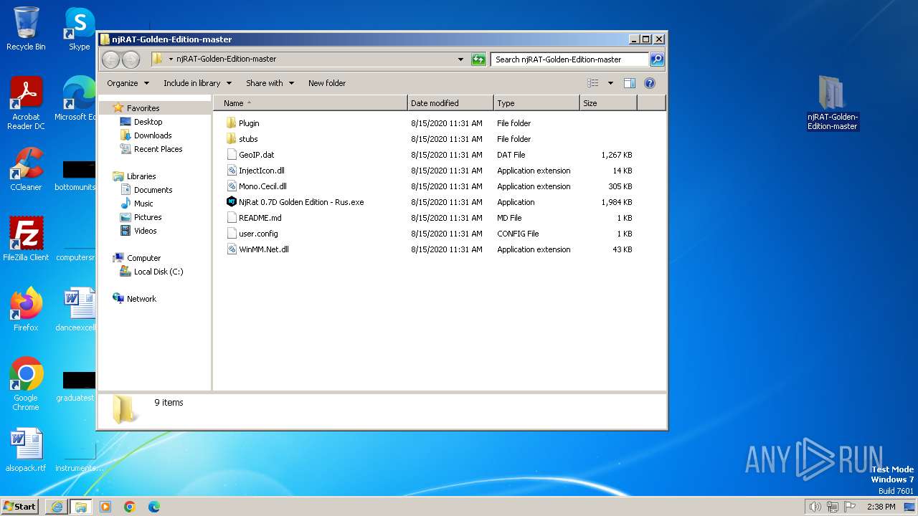
Task: Open the Organize dropdown menu
Action: click(128, 83)
